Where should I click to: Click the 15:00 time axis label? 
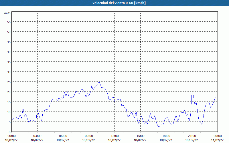[x=140, y=136]
